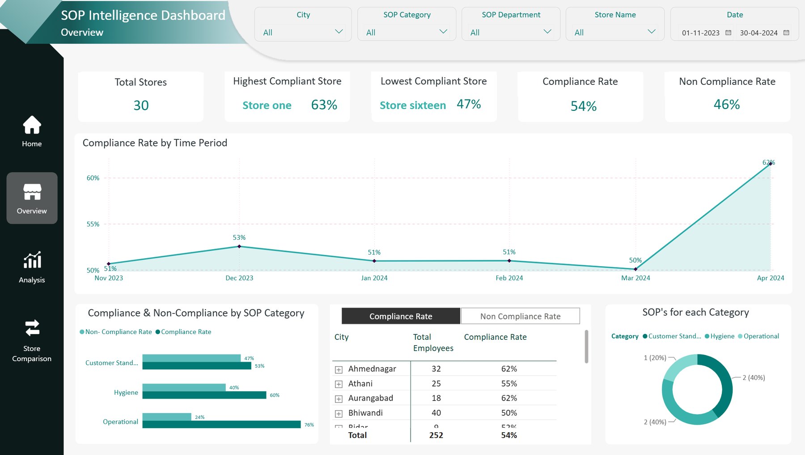Open the SOP Category filter dropdown

[407, 32]
